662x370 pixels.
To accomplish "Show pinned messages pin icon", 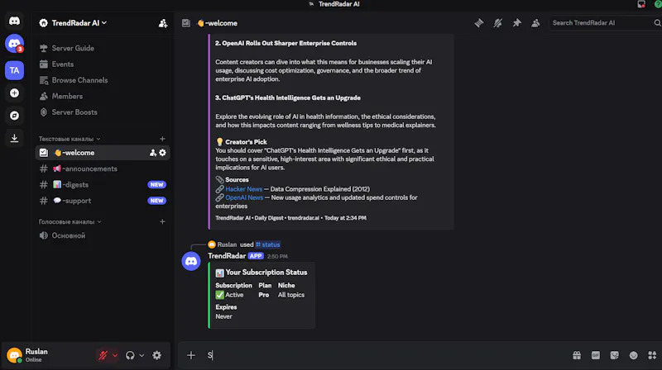I will pyautogui.click(x=516, y=23).
